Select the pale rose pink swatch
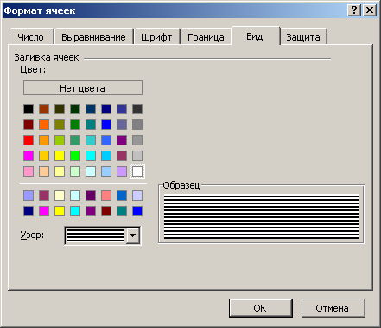Viewport: 381px width, 328px height. coord(29,171)
